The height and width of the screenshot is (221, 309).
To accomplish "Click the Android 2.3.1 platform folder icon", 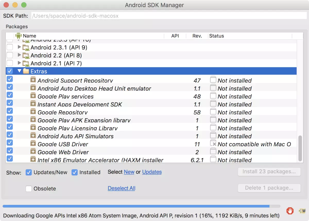I will [26, 47].
